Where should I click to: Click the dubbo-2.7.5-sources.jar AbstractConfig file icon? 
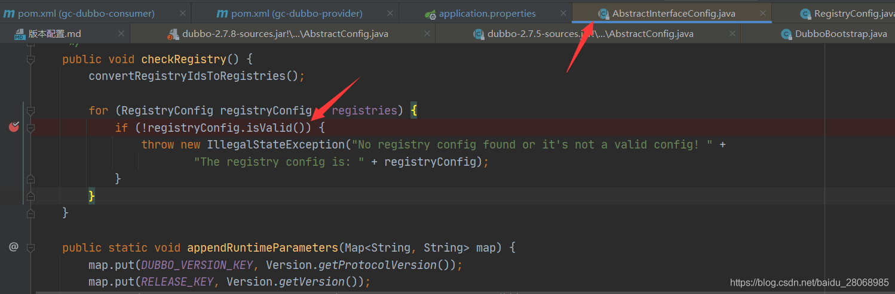[479, 34]
